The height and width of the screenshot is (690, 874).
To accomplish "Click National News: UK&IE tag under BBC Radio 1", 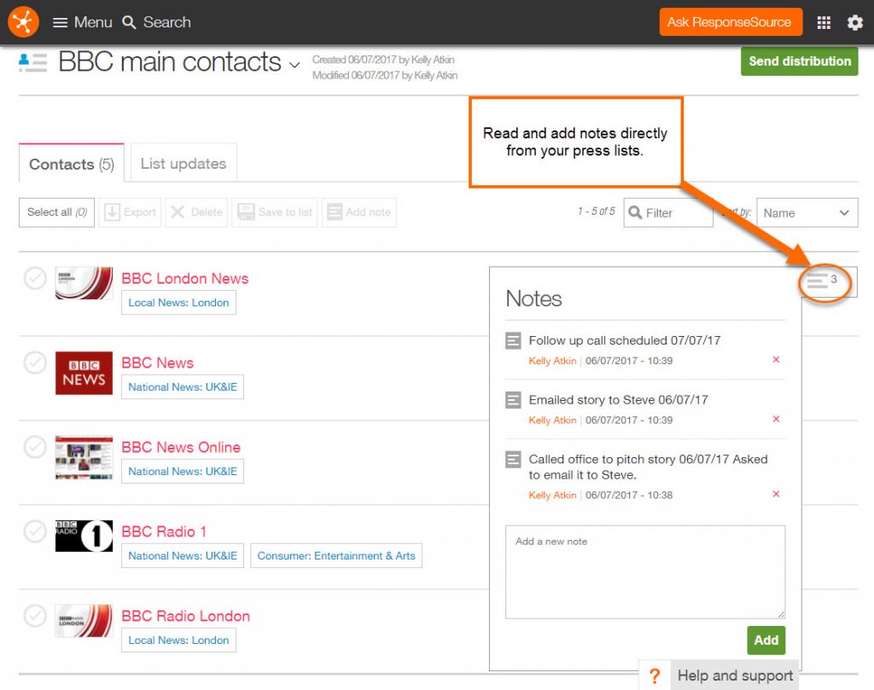I will point(183,556).
